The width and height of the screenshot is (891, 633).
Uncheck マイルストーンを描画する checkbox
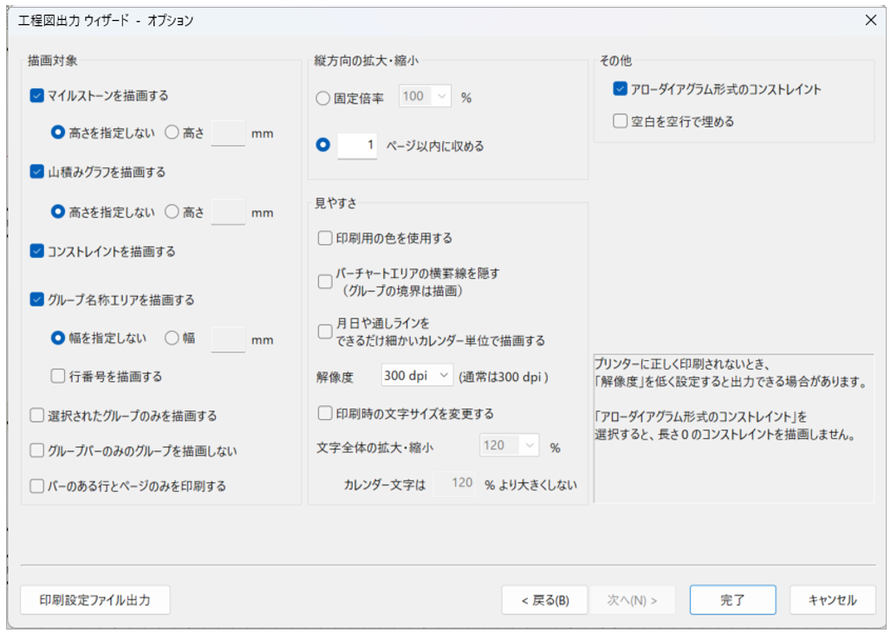click(x=37, y=96)
